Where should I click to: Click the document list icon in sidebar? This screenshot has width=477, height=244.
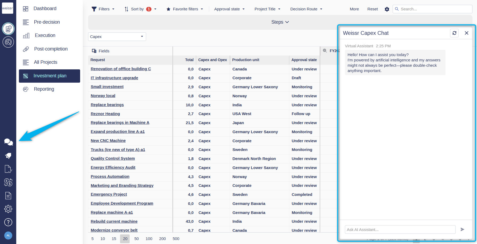[8, 196]
